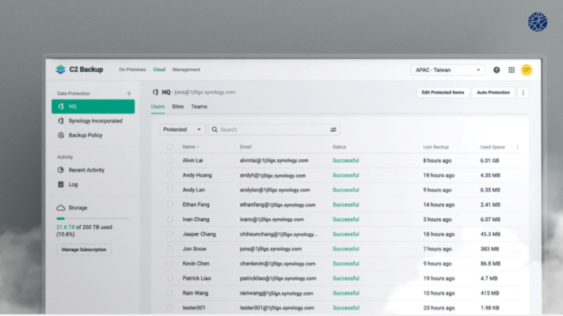Image resolution: width=563 pixels, height=316 pixels.
Task: Click email chenkevin@1j5lgx.synology.com
Action: coord(277,263)
